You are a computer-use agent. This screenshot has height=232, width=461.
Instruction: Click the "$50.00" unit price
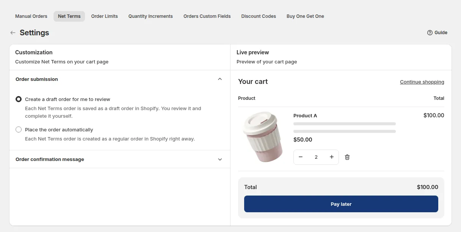(x=303, y=139)
